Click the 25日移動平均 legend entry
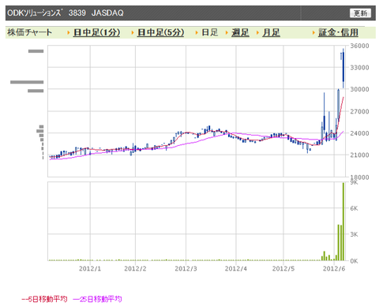The image size is (379, 306). [97, 299]
